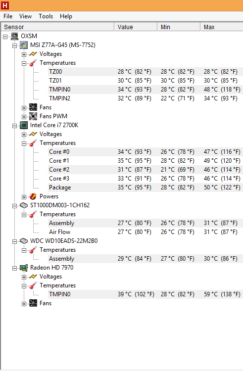Collapse Temperatures under ST1000DM003-1CH162

click(x=24, y=215)
